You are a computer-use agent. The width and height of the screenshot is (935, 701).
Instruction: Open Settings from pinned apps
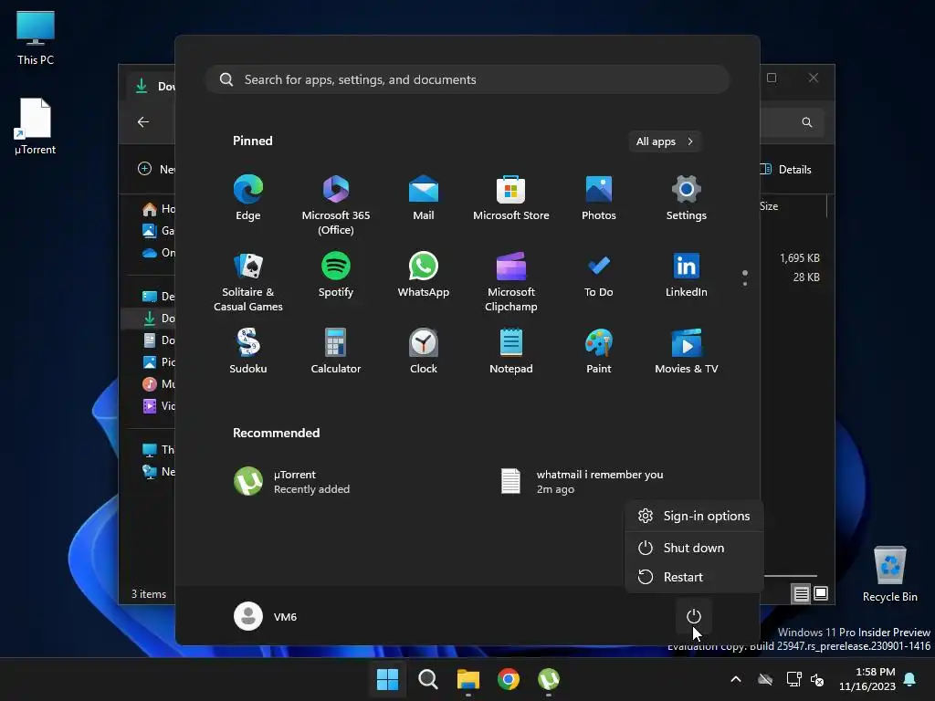pos(687,198)
